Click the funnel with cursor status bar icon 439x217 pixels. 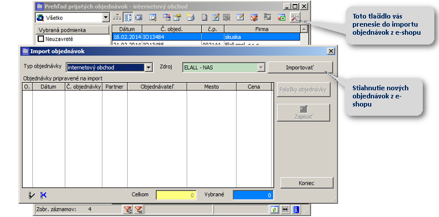coord(128,209)
